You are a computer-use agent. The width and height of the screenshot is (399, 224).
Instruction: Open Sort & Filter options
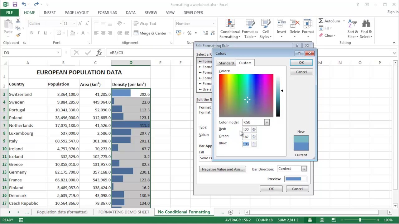click(x=353, y=29)
